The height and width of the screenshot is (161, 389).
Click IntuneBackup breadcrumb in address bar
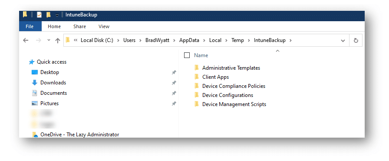pyautogui.click(x=270, y=40)
